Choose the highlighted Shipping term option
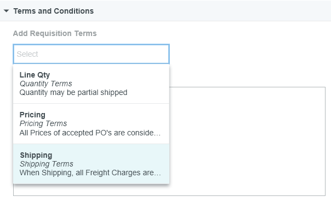 [x=91, y=164]
